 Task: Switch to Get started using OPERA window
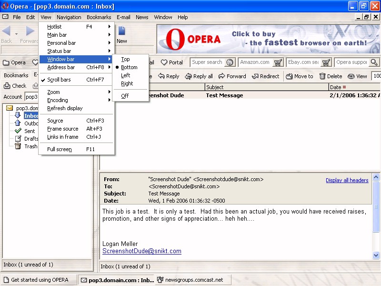coord(39,280)
